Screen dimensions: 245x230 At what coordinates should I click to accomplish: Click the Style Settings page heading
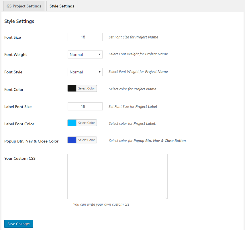point(19,21)
